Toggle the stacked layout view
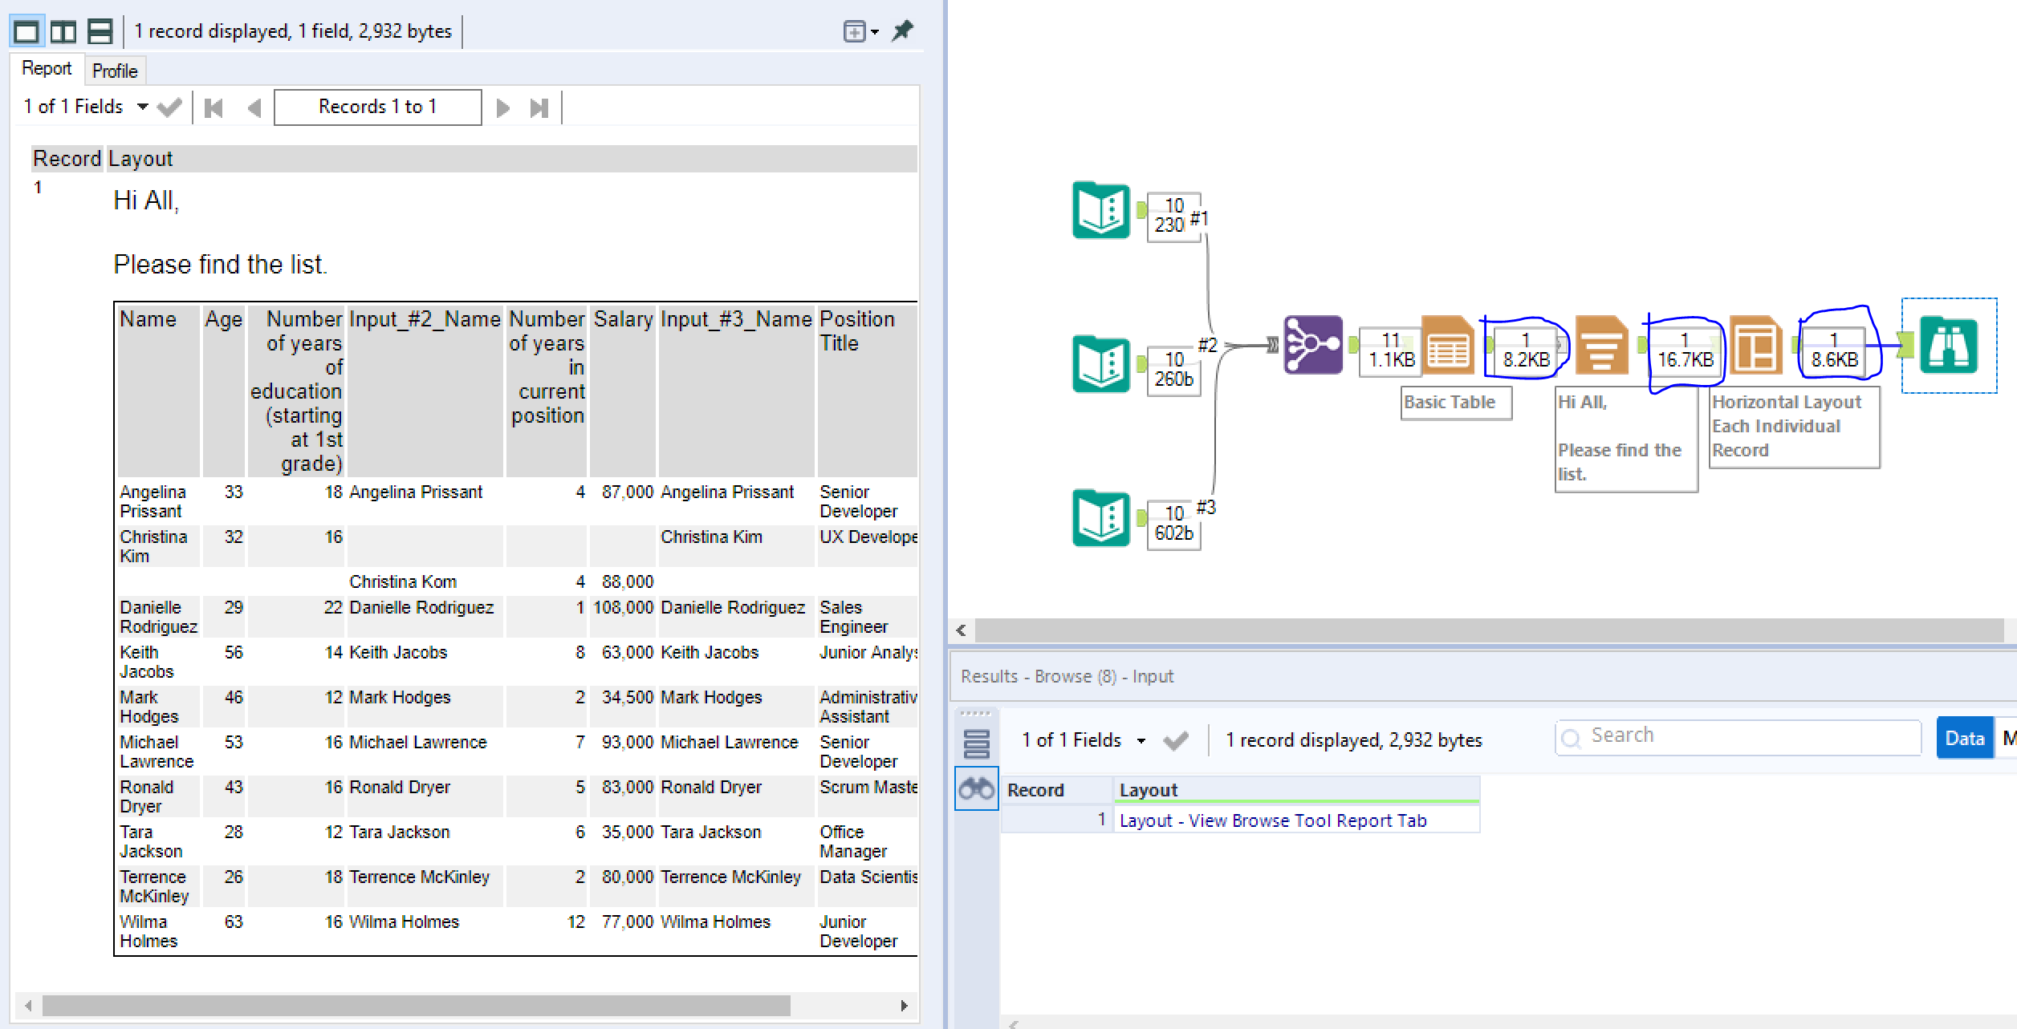2017x1029 pixels. point(99,30)
